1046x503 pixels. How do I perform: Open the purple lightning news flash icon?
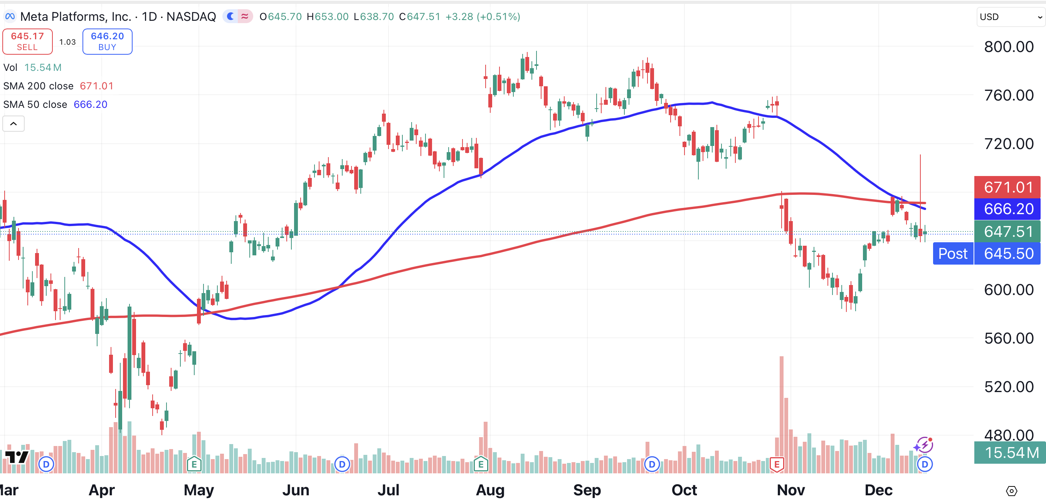(924, 445)
